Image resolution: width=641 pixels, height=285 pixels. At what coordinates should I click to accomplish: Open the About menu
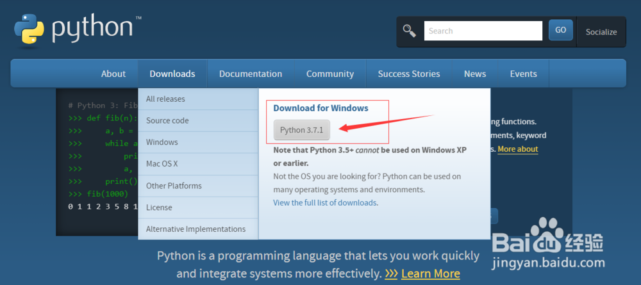[x=113, y=74]
